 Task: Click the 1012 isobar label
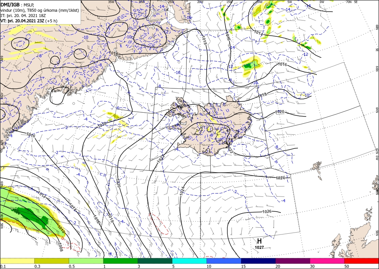point(41,195)
